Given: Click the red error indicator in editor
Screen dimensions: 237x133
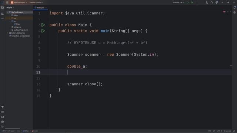Looking at the screenshot, I should [x=225, y=12].
